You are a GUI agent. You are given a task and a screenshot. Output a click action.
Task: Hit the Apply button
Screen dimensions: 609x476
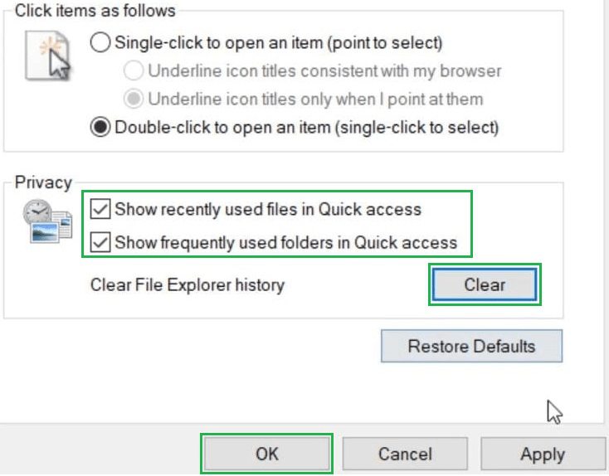(543, 454)
